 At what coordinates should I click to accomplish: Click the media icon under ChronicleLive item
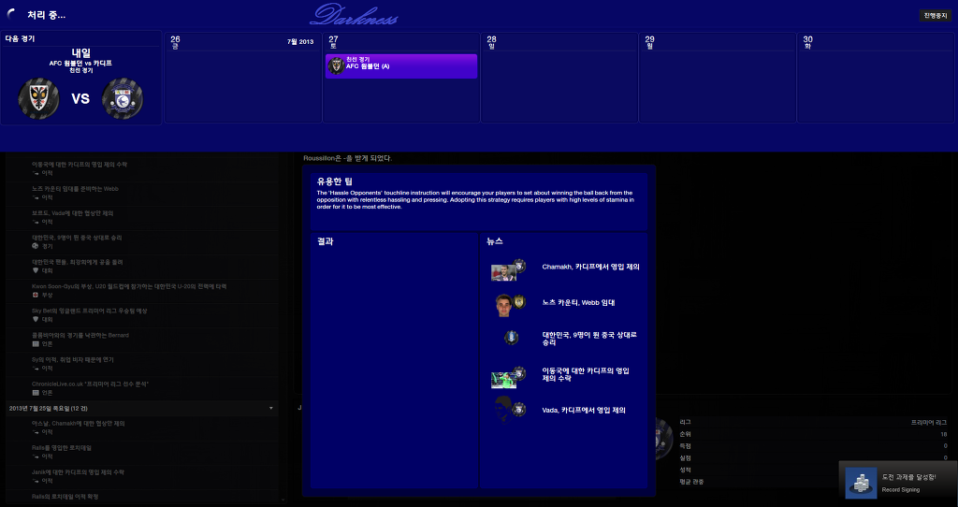point(36,393)
